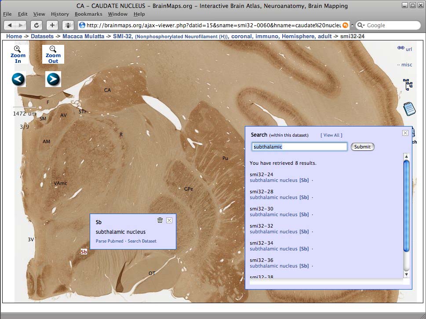The image size is (426, 319).
Task: Open the hierarchy tree icon
Action: tap(408, 84)
